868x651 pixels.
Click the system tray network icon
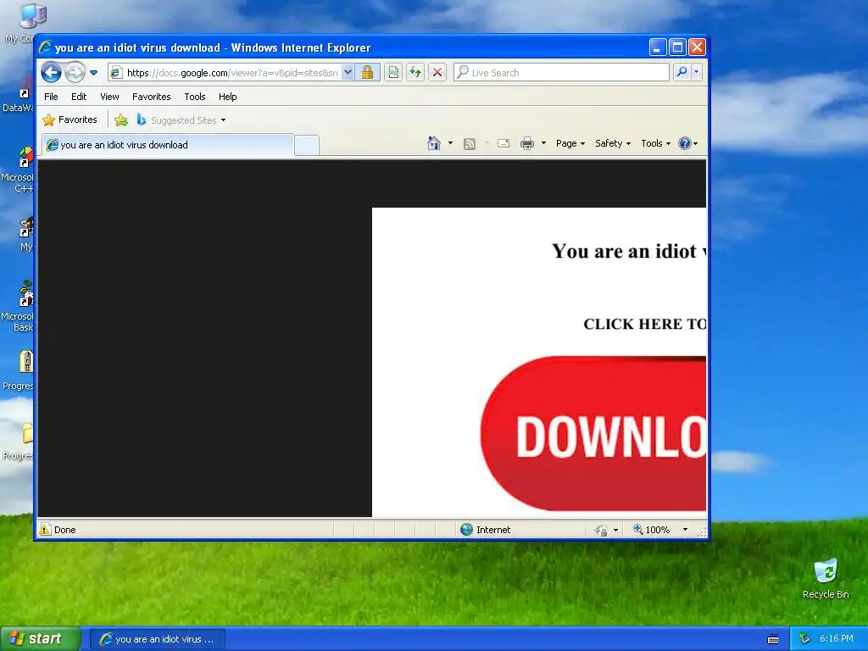point(804,639)
